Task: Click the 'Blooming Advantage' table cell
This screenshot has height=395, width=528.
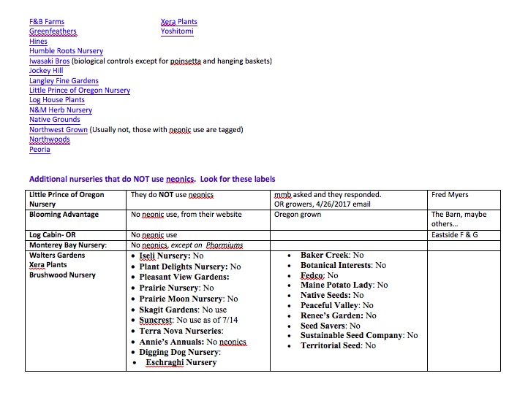Action: click(76, 220)
